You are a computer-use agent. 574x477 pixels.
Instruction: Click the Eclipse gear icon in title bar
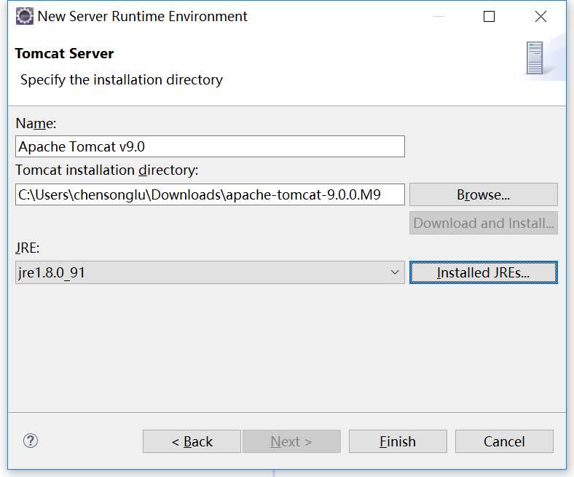point(25,16)
